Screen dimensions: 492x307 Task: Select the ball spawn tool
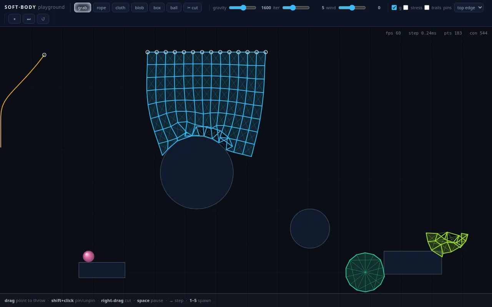pos(174,8)
